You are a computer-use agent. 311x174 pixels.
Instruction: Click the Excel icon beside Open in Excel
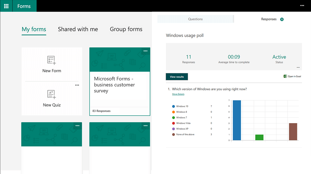pyautogui.click(x=285, y=76)
